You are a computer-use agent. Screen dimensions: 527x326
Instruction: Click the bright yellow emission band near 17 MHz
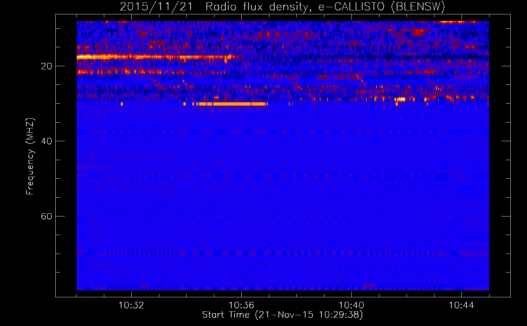(155, 57)
